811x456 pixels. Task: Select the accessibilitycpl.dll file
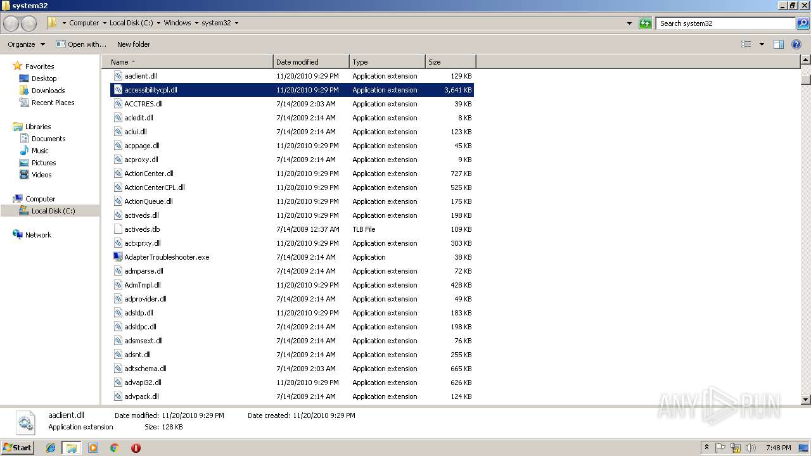pyautogui.click(x=292, y=90)
